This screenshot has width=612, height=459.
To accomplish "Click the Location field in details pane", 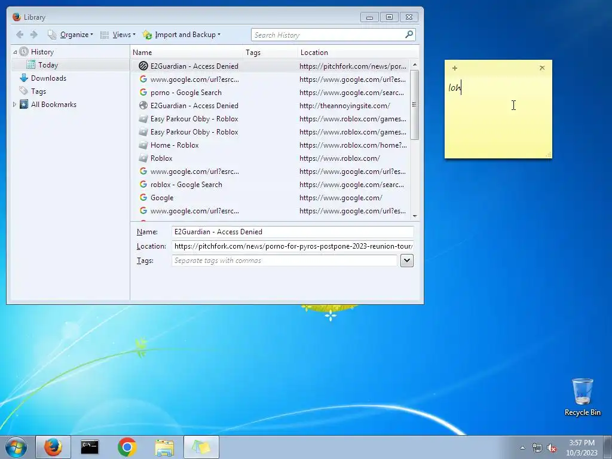I will pos(292,246).
